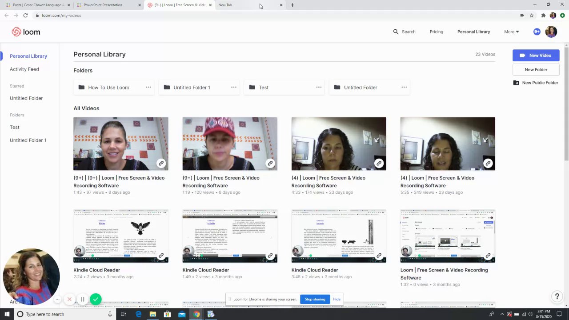The height and width of the screenshot is (320, 569).
Task: Copy link on the 1:32 Loom recording video
Action: click(488, 256)
